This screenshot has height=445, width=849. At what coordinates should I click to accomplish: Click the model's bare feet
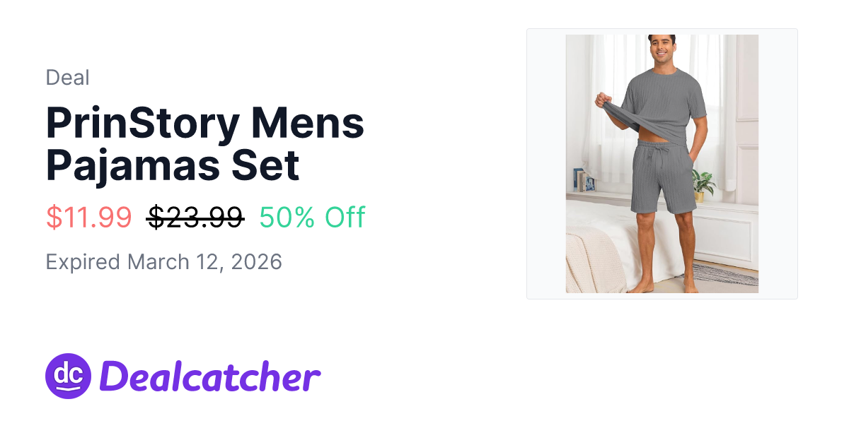click(667, 285)
